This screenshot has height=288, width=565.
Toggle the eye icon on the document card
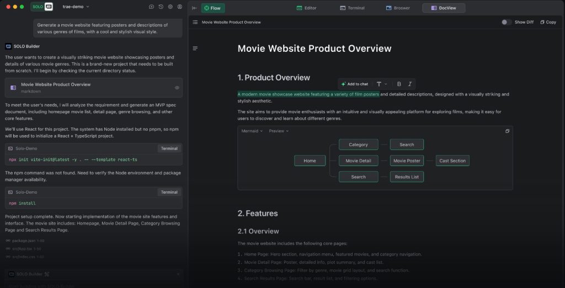[x=177, y=88]
